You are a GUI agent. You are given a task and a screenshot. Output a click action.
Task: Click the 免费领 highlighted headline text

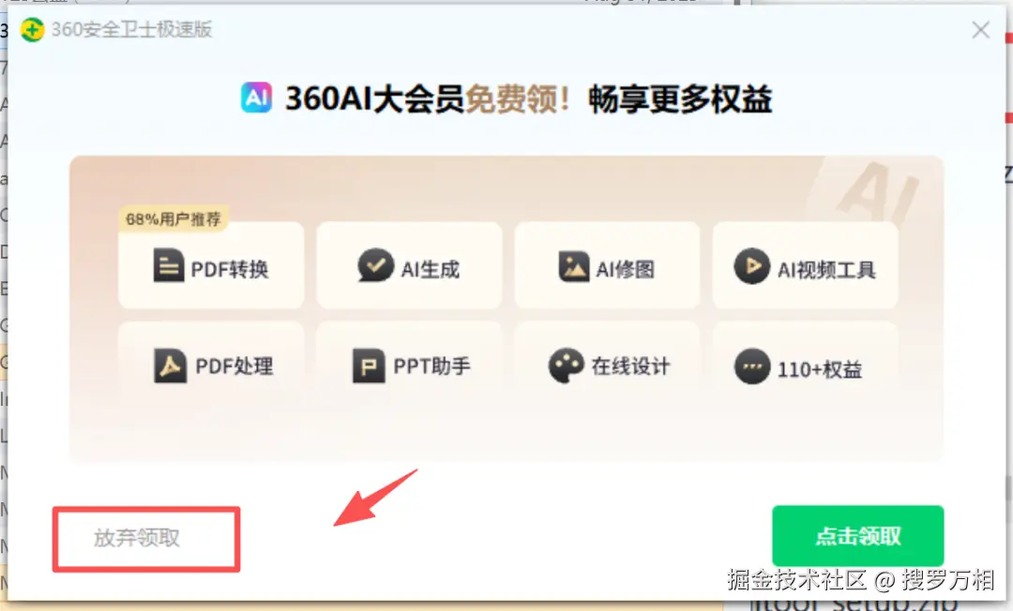[516, 99]
